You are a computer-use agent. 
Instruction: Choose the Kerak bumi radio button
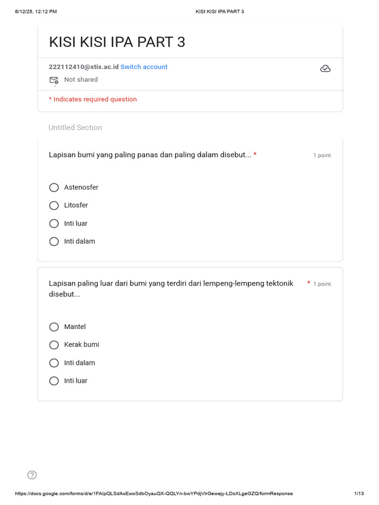point(54,345)
